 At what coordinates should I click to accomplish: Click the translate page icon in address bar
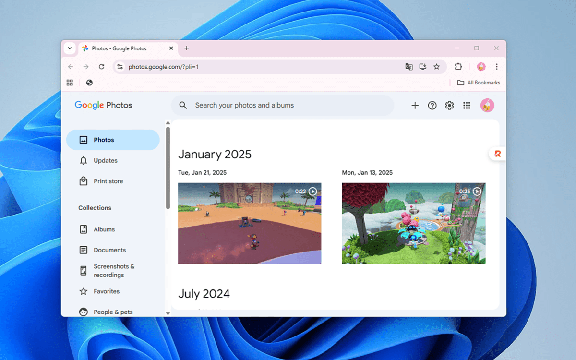click(409, 67)
